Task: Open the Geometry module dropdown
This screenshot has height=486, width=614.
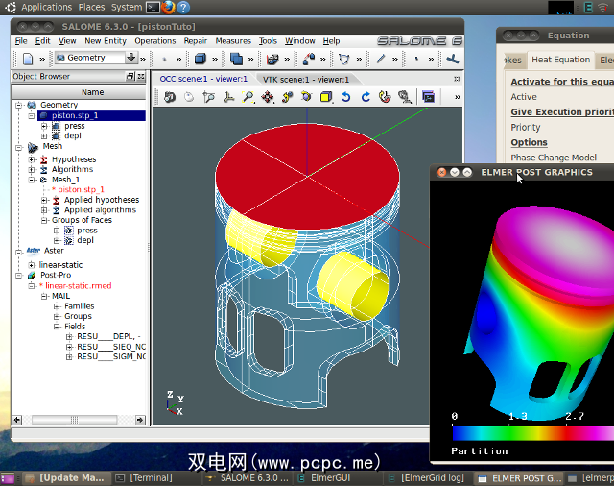Action: [x=130, y=59]
